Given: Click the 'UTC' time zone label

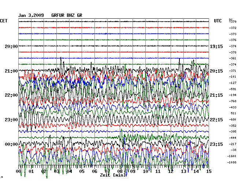Looking at the screenshot, I should pyautogui.click(x=217, y=21).
